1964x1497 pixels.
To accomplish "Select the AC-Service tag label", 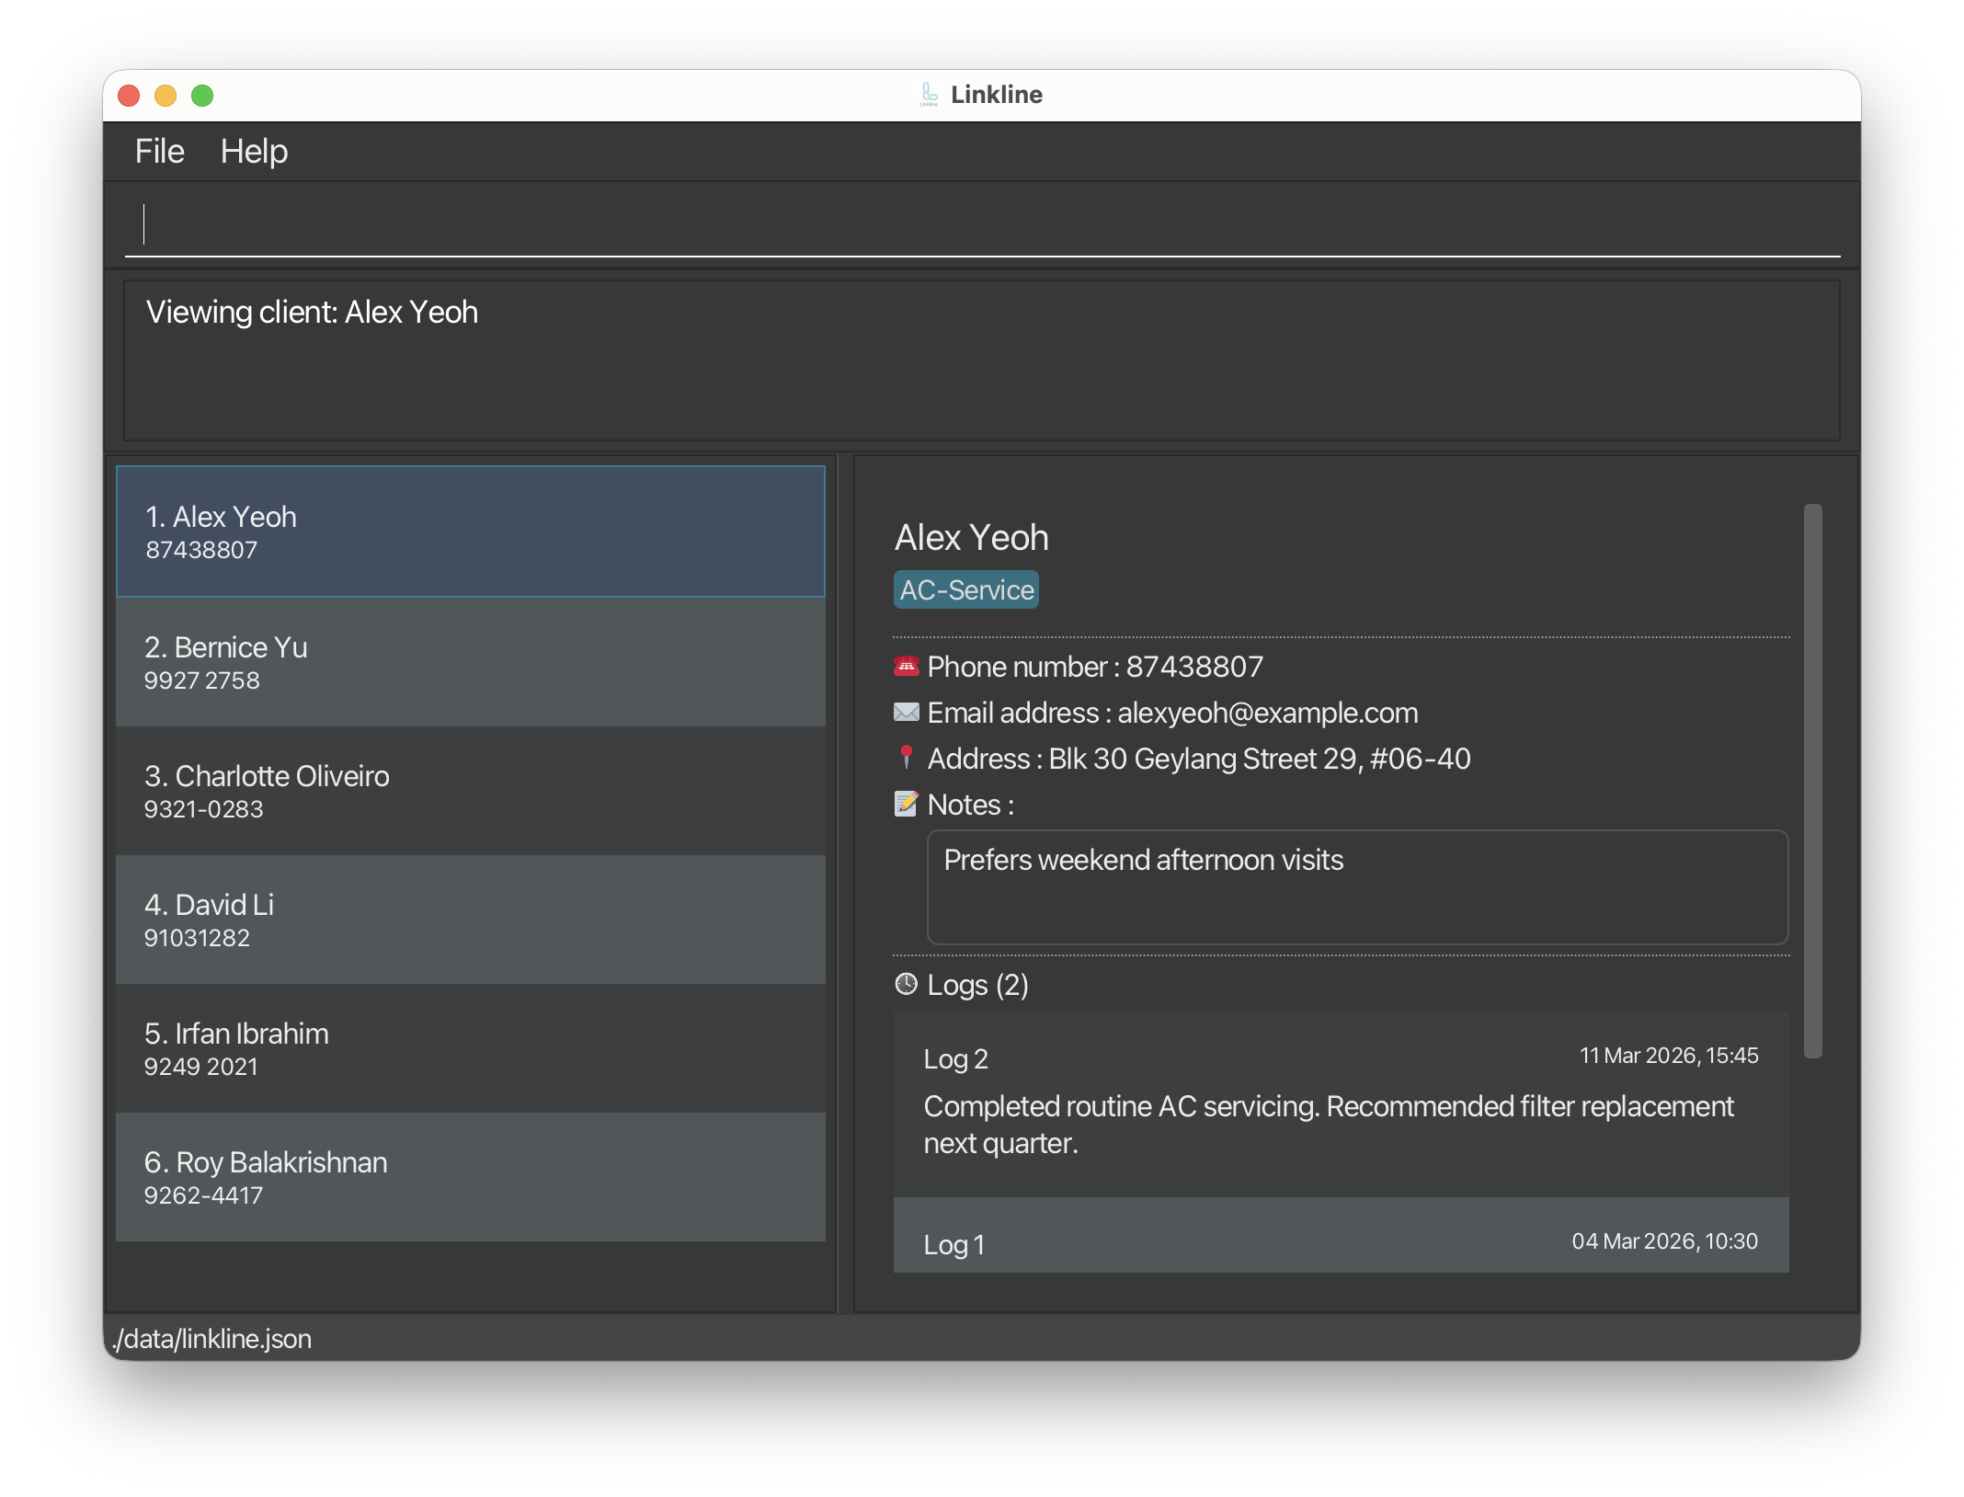I will point(965,590).
